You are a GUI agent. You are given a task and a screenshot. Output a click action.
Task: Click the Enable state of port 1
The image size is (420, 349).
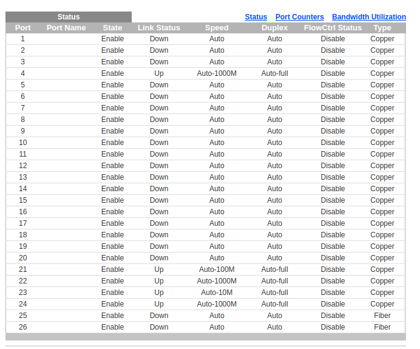pos(112,39)
